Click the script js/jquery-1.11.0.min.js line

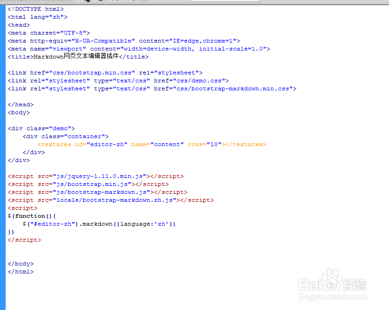pyautogui.click(x=96, y=176)
